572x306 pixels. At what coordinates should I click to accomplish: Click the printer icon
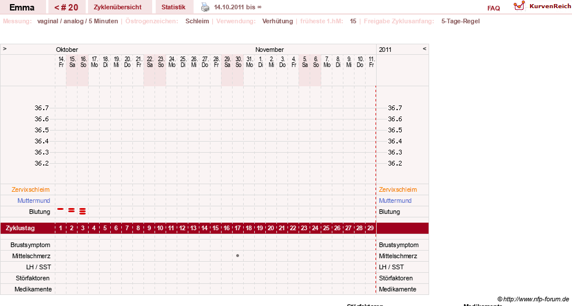click(x=205, y=8)
